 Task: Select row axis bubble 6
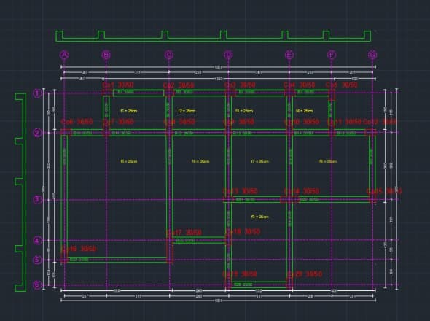(38, 285)
